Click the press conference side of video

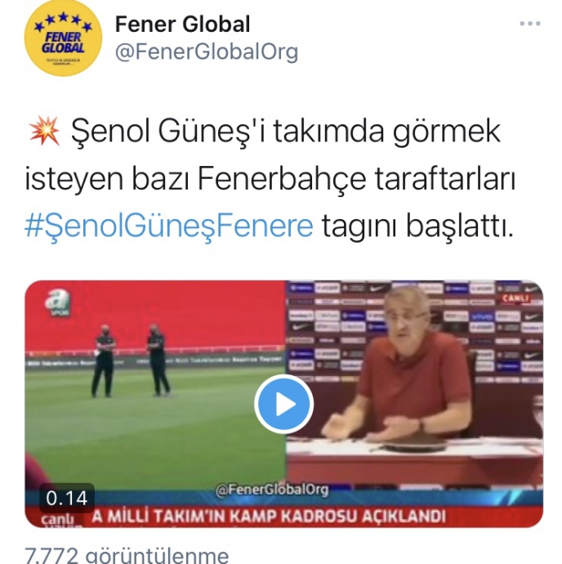point(414,385)
